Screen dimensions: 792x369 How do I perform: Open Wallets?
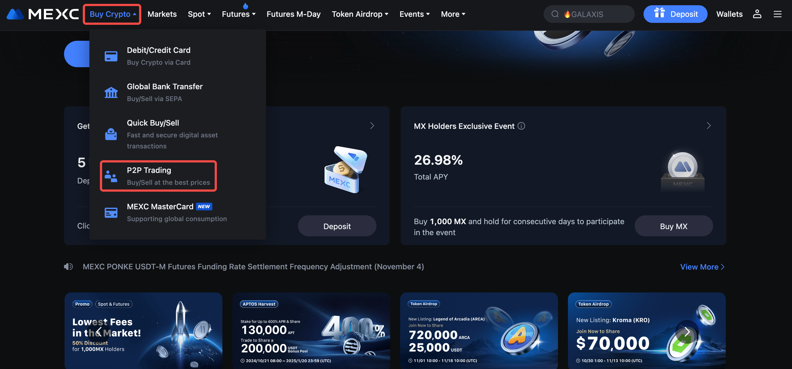tap(729, 14)
